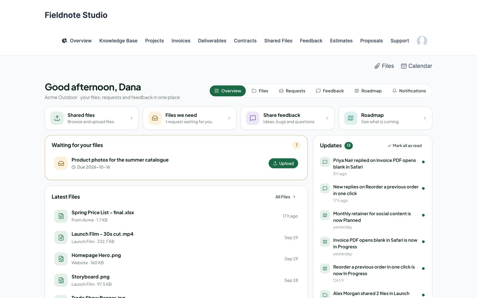Viewport: 477px width, 298px height.
Task: Click the file icon for Spring Price List
Action: (61, 216)
